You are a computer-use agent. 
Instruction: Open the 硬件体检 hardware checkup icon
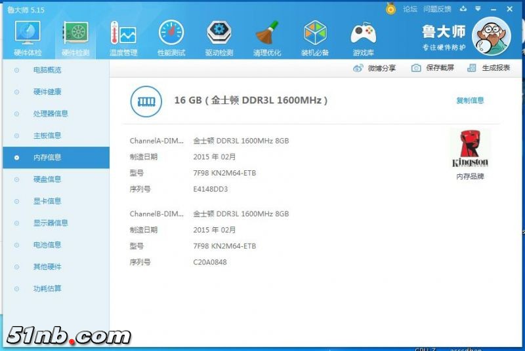click(x=28, y=34)
